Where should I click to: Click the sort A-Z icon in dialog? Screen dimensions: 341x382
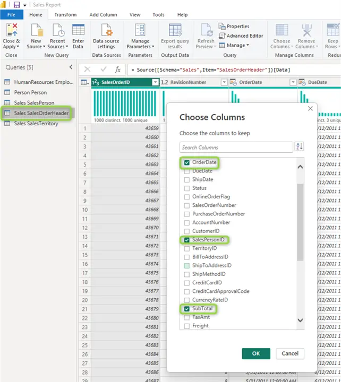pos(299,146)
